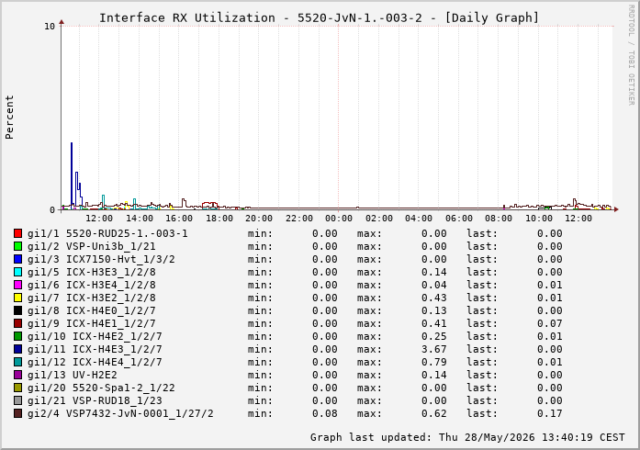Click the magenta swatch for gi1/6 ICX-H3E4_1/2/8
This screenshot has height=450, width=640.
[17, 285]
